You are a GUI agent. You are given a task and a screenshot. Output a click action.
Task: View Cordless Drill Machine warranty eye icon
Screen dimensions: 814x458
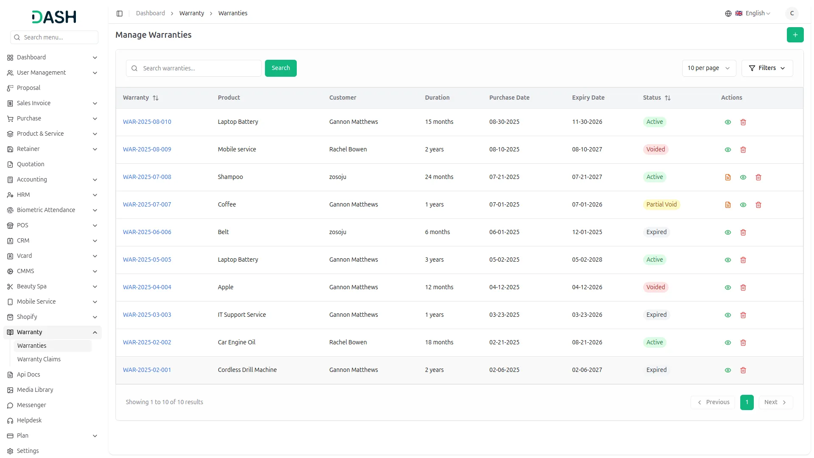728,370
